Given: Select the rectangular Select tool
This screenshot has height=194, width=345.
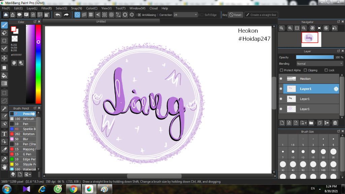Looking at the screenshot, I should (4, 93).
